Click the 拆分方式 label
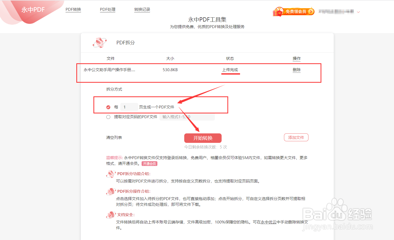This screenshot has height=240, width=394. coord(114,89)
